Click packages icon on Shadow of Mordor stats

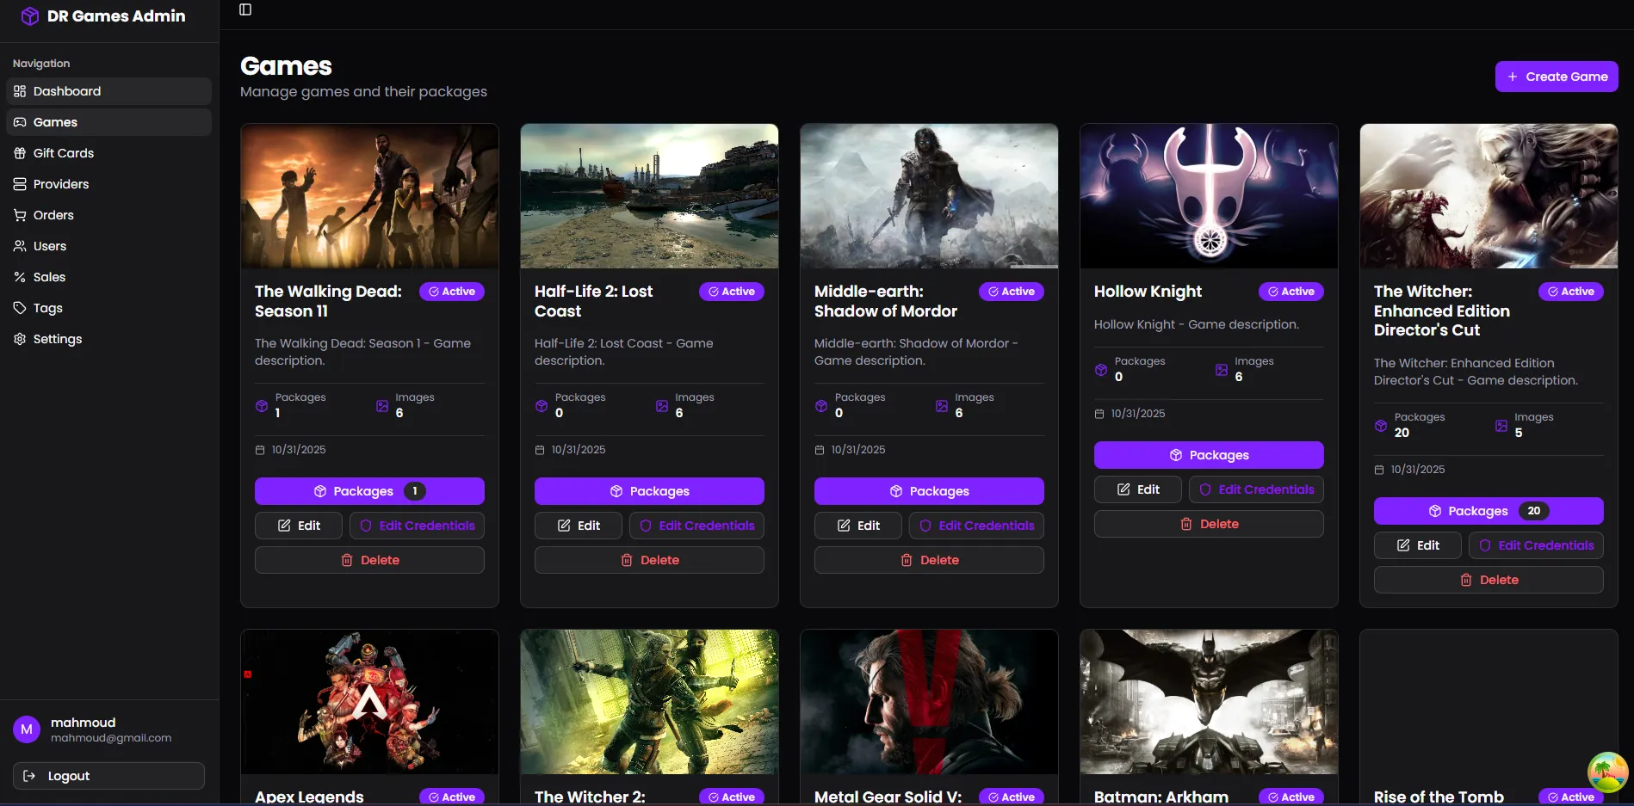click(821, 406)
